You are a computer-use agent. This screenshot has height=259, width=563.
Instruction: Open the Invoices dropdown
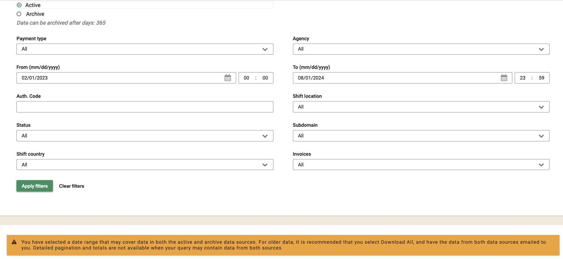tap(421, 165)
